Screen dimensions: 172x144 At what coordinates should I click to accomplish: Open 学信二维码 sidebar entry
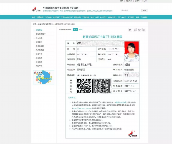point(40,46)
